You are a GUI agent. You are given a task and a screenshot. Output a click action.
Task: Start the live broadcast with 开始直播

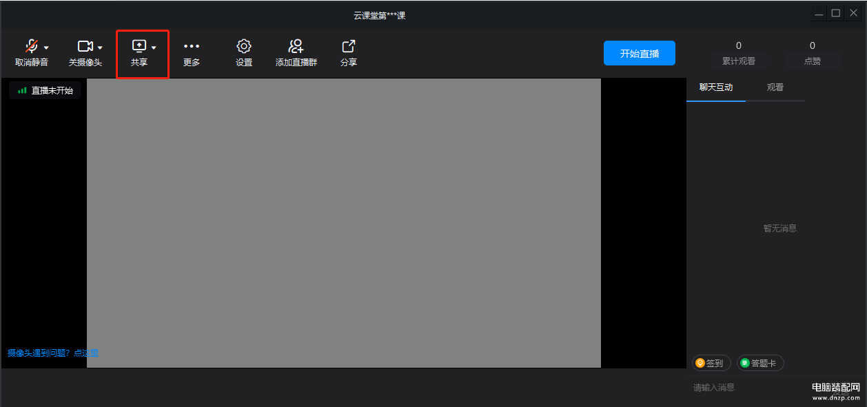(640, 53)
